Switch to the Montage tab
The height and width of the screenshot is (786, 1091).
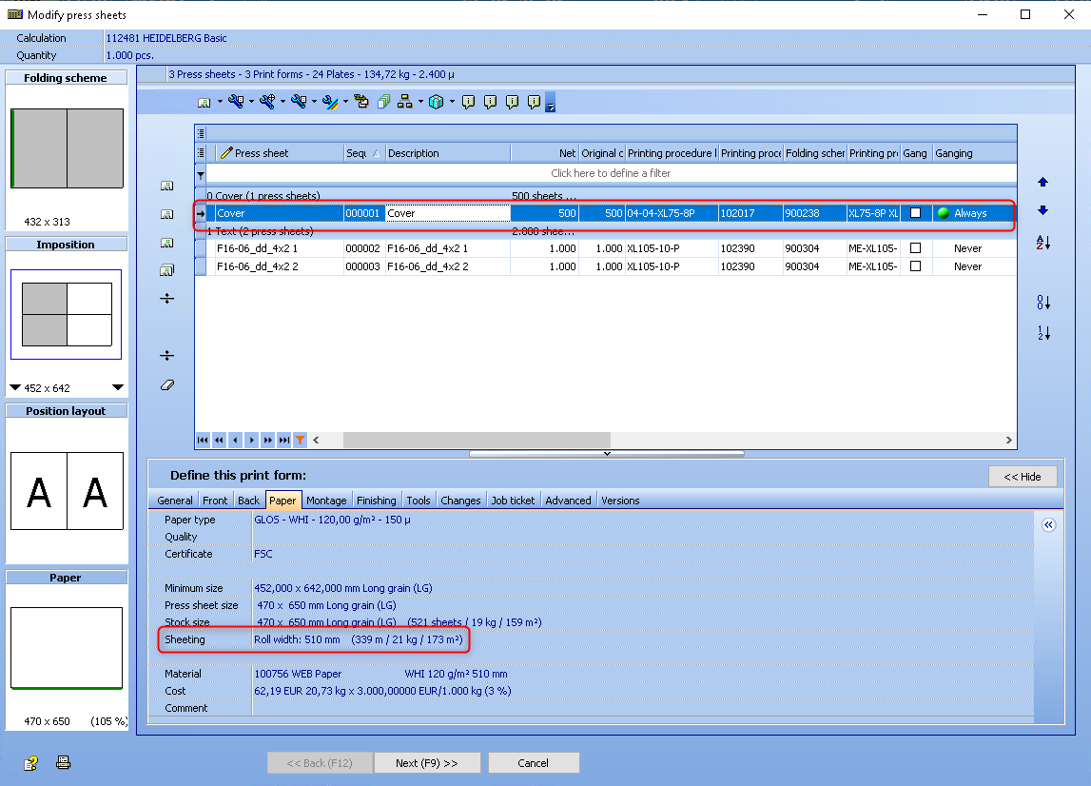point(326,501)
